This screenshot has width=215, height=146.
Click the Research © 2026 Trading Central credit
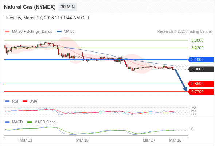(184, 32)
